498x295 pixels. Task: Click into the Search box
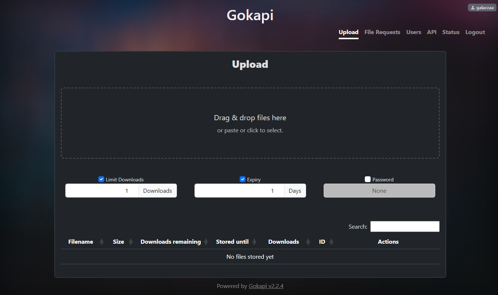(x=405, y=226)
